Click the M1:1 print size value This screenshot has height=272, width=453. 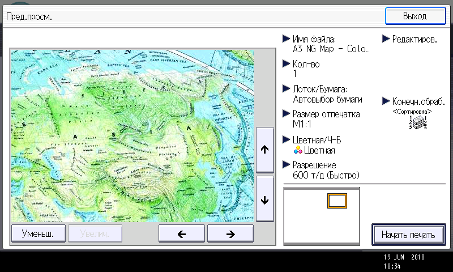click(x=302, y=124)
